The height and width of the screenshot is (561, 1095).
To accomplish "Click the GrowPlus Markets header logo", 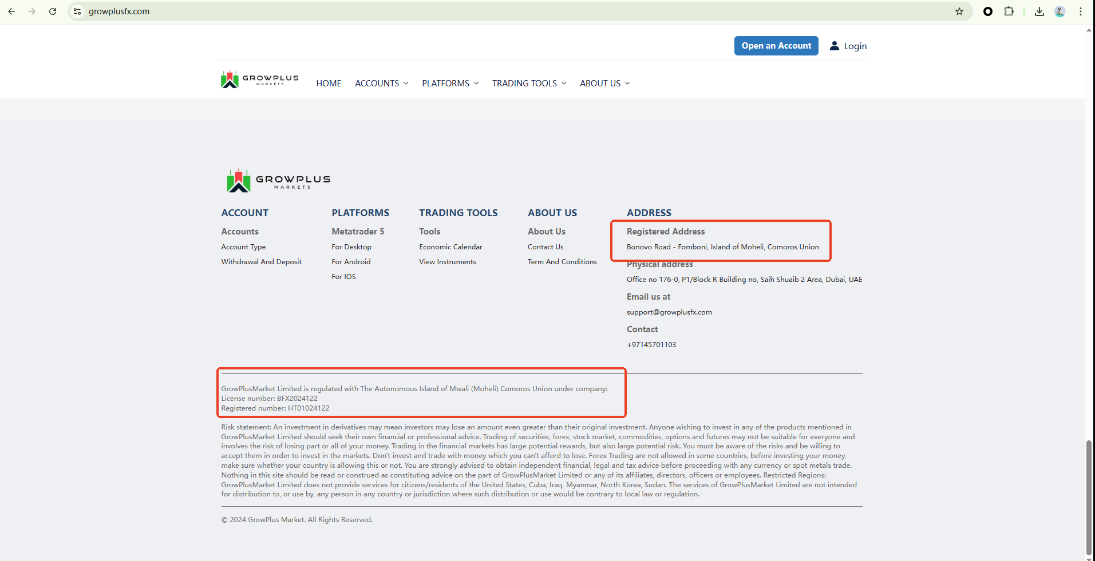I will tap(260, 80).
